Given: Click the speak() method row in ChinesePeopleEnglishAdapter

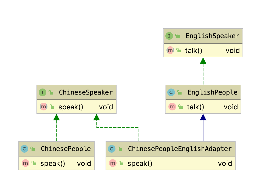Looking at the screenshot, I should tap(170, 163).
